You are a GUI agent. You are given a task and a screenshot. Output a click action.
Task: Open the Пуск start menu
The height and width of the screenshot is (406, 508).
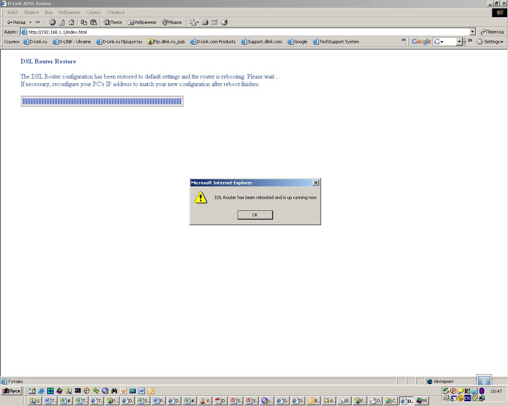pos(12,391)
